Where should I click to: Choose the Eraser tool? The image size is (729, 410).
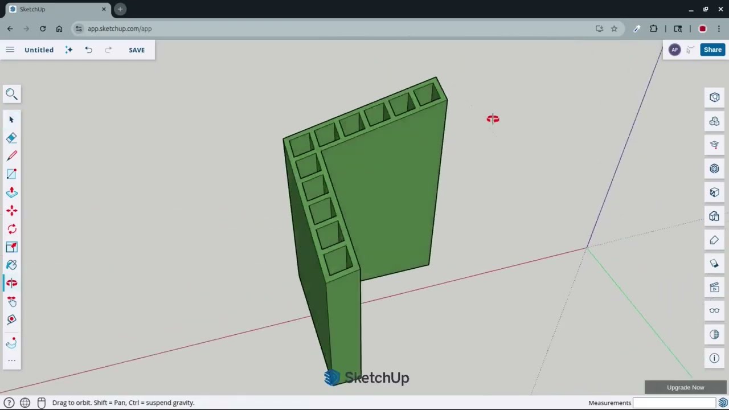pyautogui.click(x=11, y=138)
